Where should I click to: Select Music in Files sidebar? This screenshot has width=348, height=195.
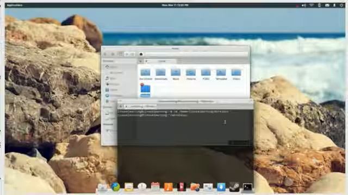click(x=113, y=79)
